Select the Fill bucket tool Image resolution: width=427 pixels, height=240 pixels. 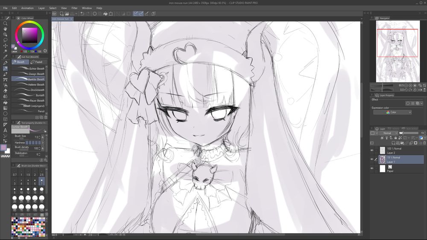tap(5, 103)
